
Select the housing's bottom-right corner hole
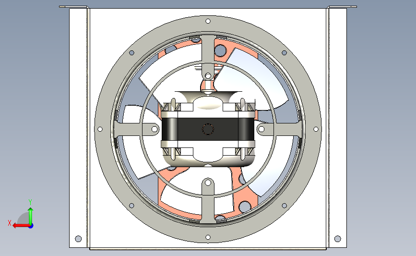click(337, 239)
